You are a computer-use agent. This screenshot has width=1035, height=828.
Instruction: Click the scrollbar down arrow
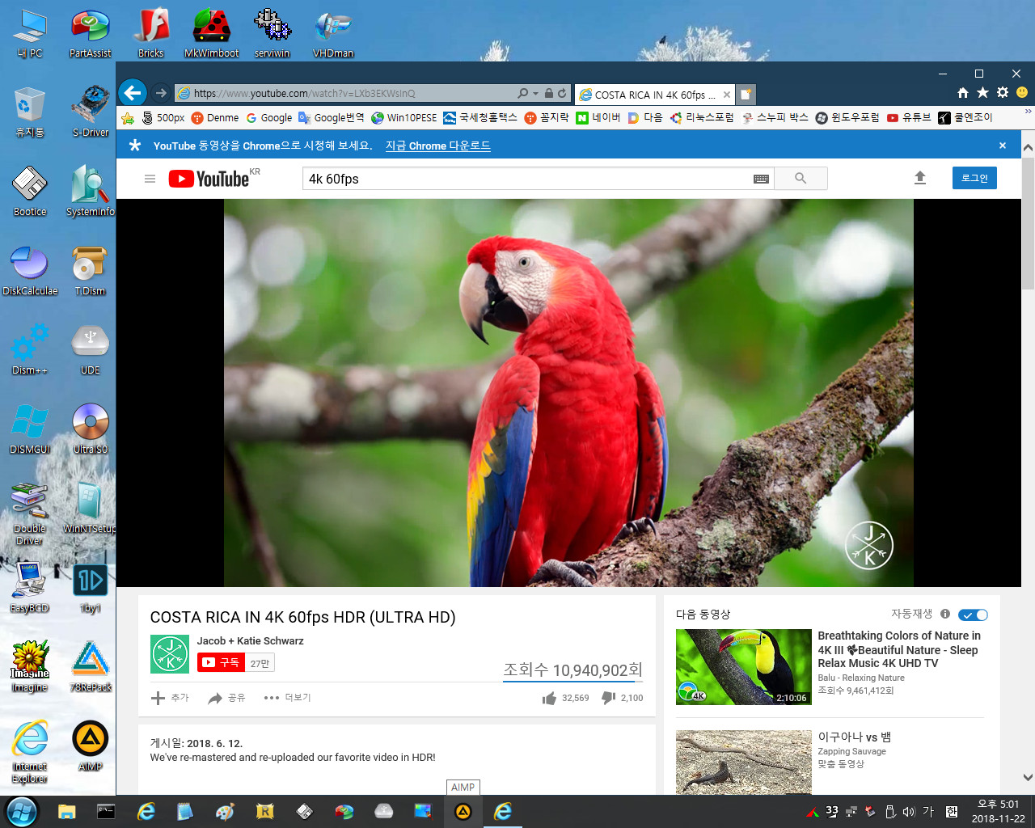click(1028, 778)
